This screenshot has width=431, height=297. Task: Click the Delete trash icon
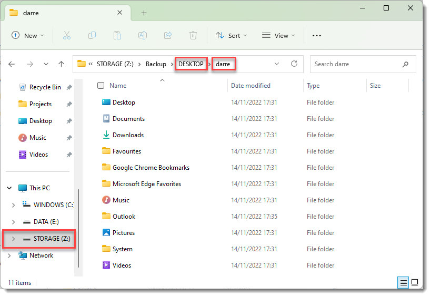[x=193, y=35]
